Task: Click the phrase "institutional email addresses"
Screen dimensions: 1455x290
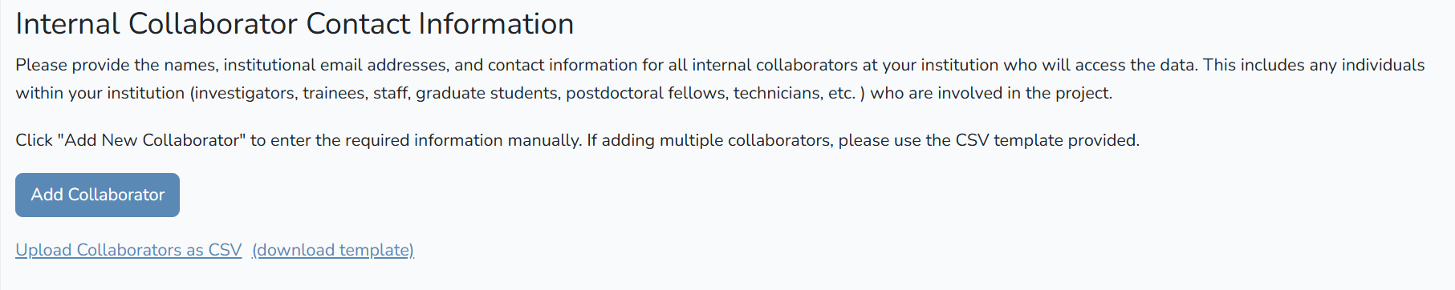Action: (x=335, y=65)
